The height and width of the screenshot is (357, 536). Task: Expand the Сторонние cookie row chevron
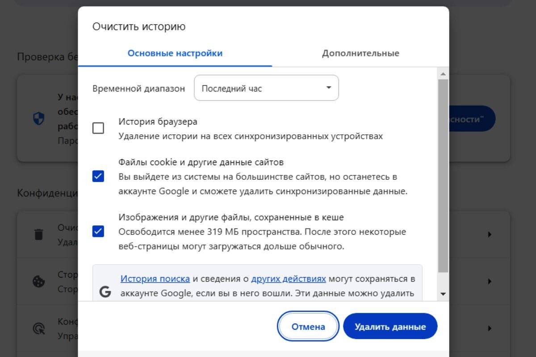[x=490, y=281]
